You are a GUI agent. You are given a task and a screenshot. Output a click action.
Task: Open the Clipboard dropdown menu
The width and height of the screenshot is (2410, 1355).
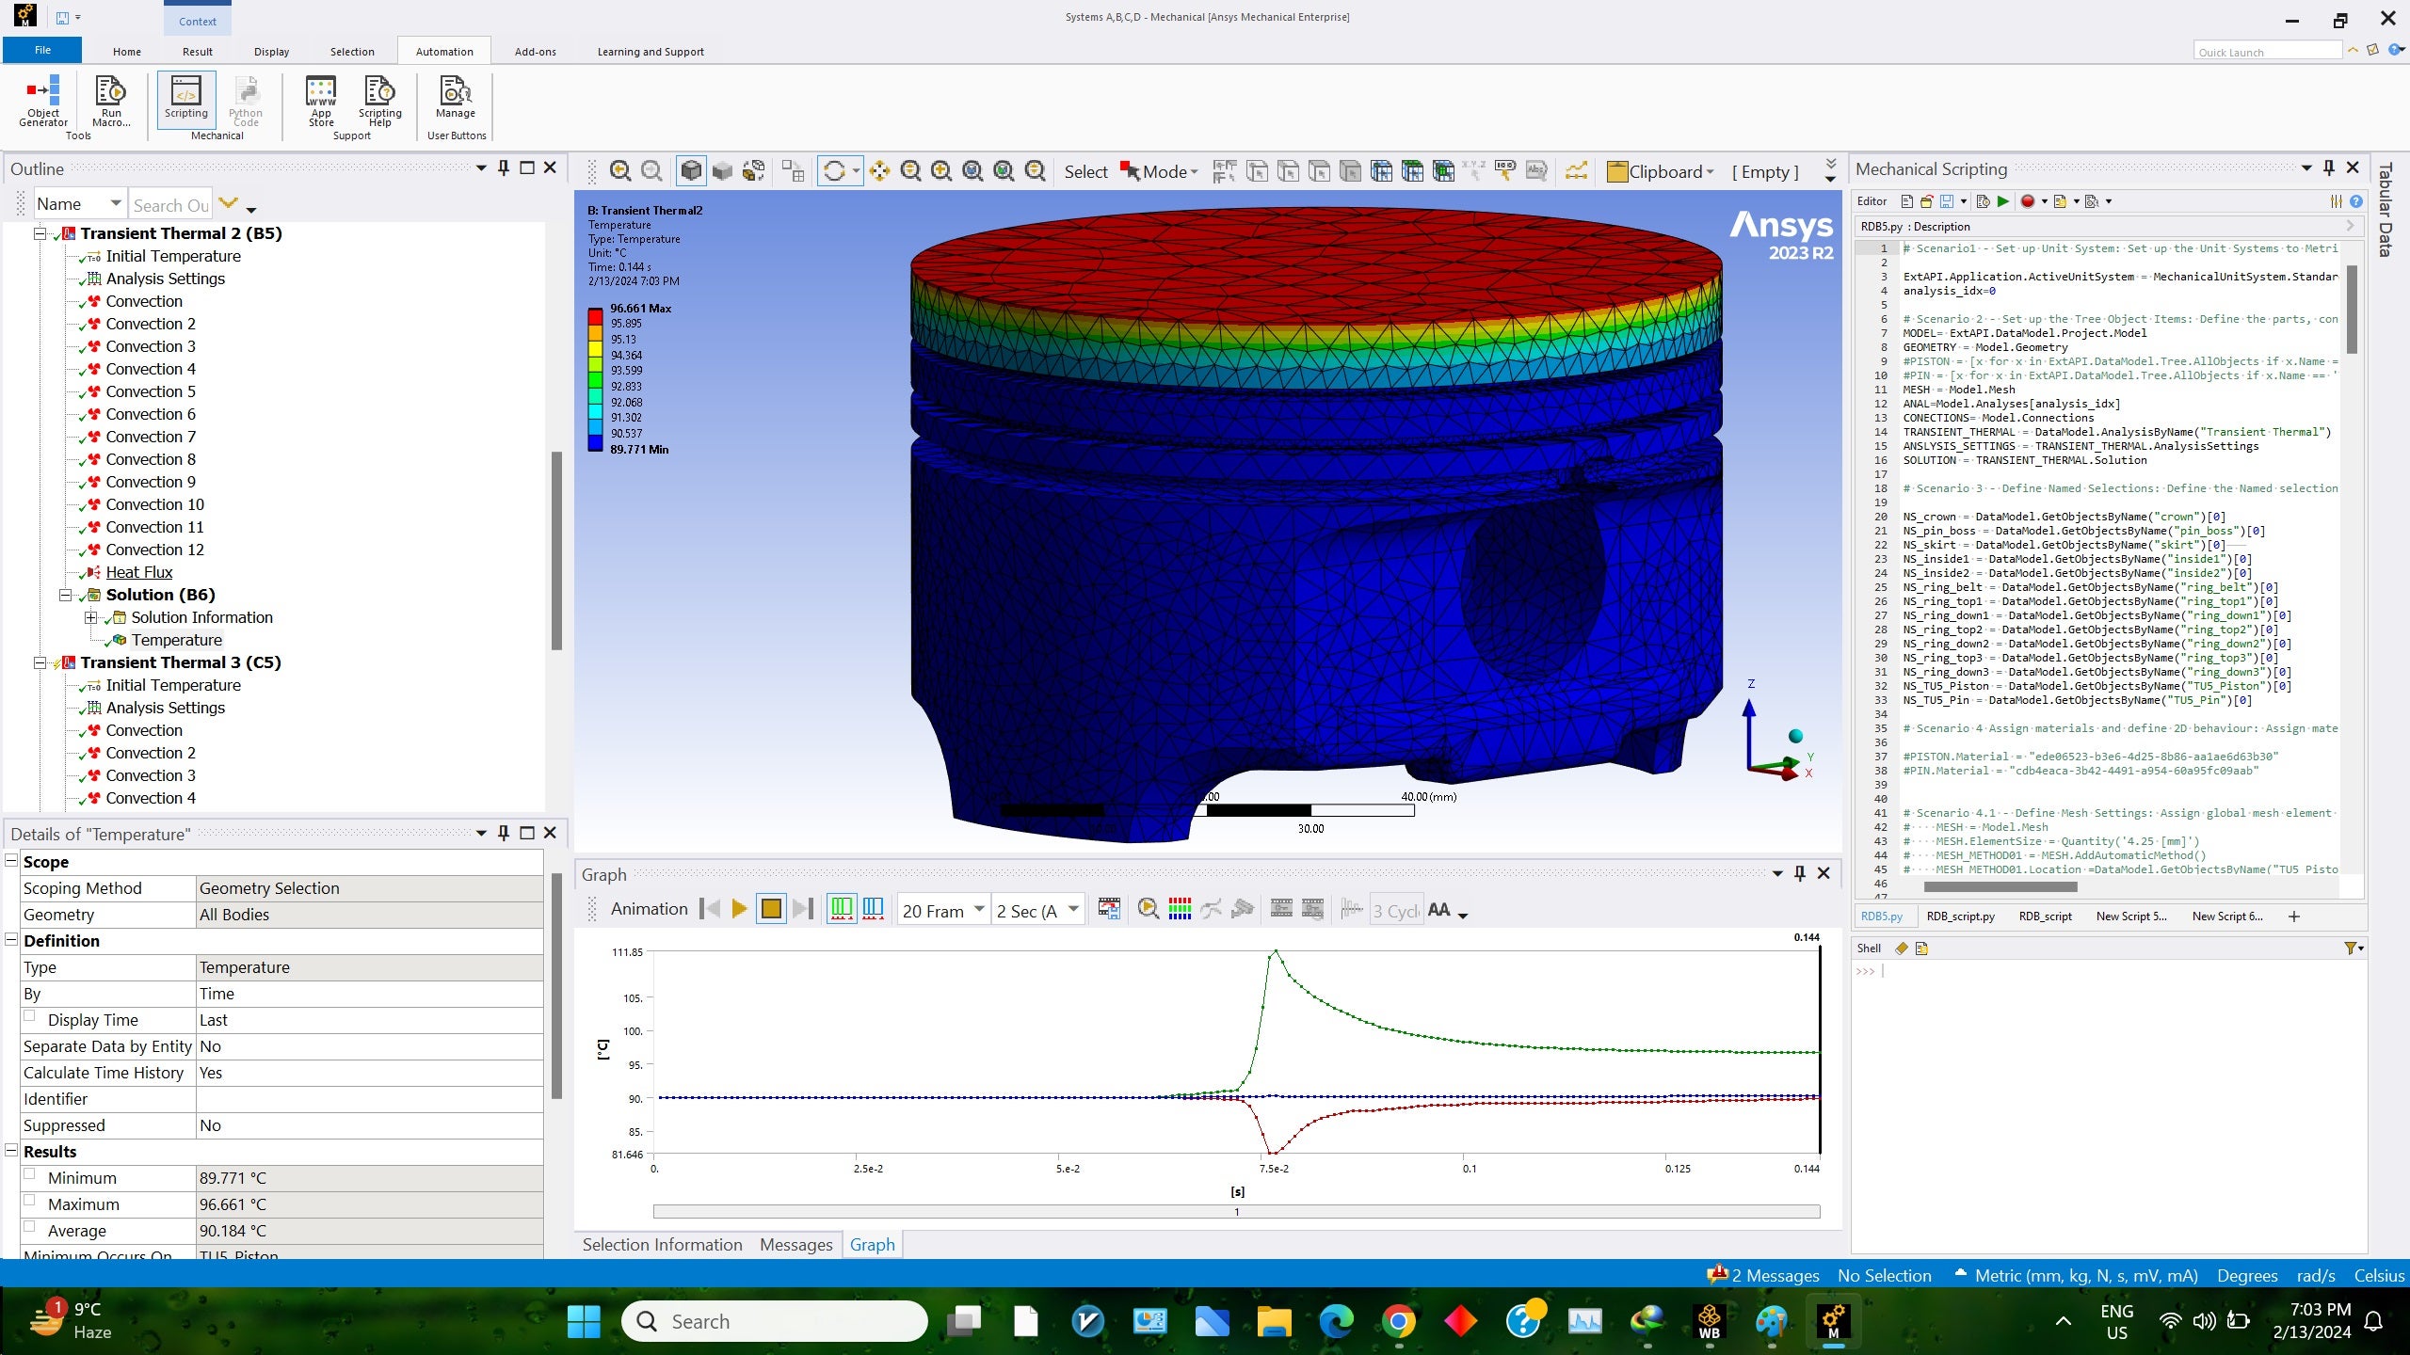coord(1661,171)
